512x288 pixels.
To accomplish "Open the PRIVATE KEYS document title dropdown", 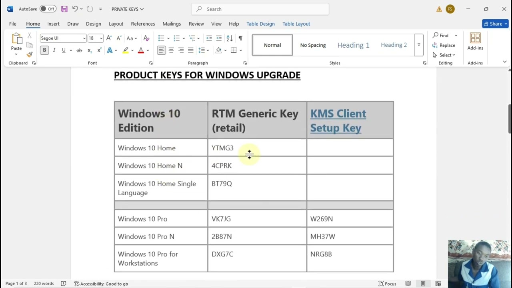I will coord(128,9).
